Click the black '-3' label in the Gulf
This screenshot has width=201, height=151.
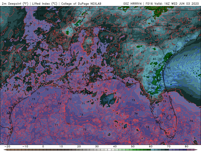pyautogui.click(x=81, y=115)
